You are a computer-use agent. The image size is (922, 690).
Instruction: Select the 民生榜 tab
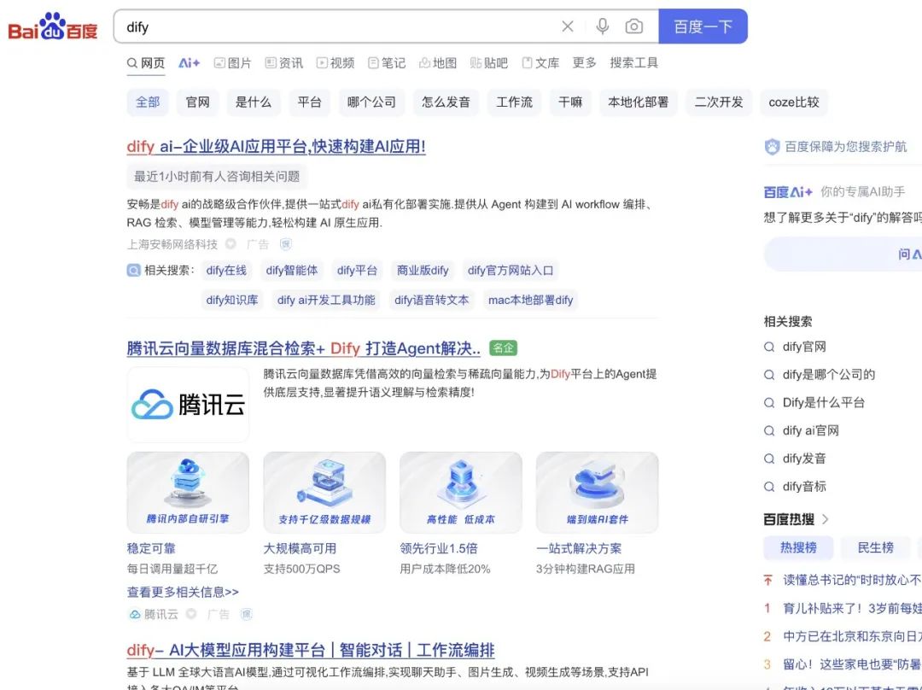[x=876, y=547]
